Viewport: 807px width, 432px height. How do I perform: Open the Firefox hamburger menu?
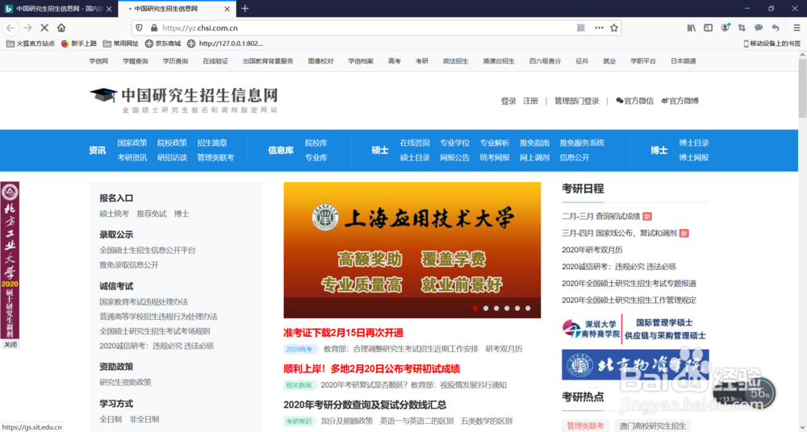(797, 27)
